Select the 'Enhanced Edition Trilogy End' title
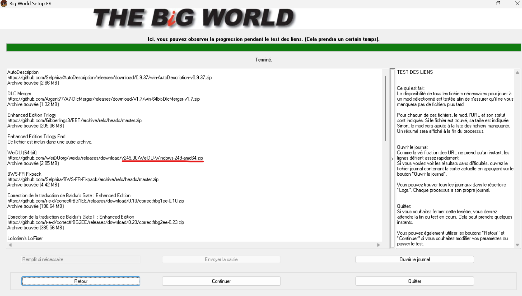 tap(36, 137)
